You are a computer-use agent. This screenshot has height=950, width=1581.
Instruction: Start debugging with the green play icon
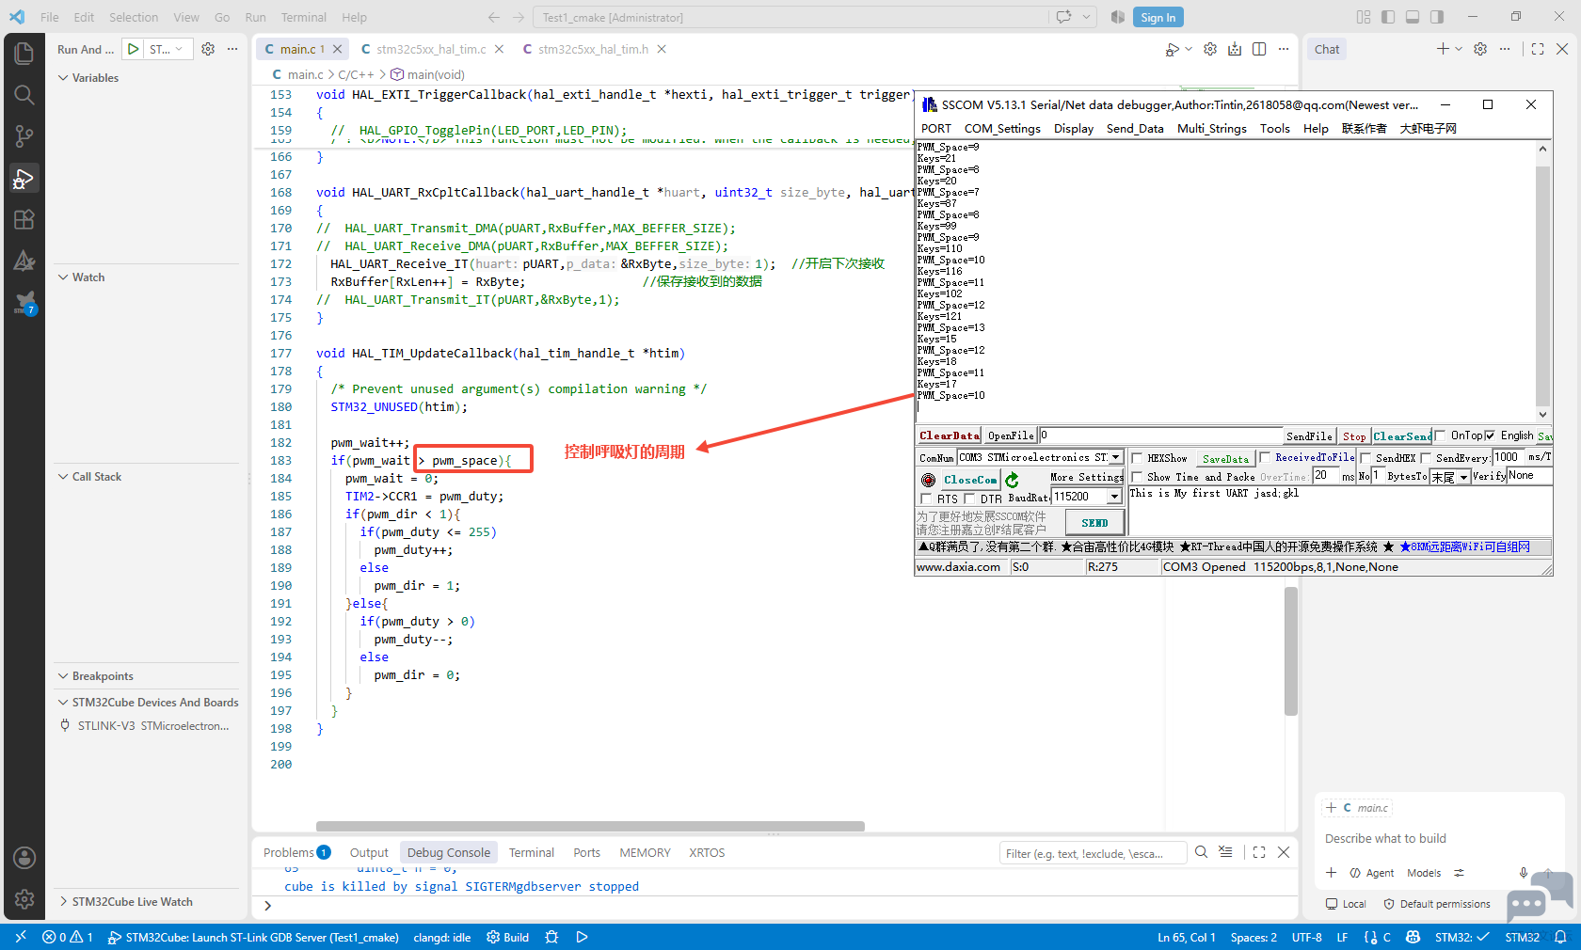point(134,49)
